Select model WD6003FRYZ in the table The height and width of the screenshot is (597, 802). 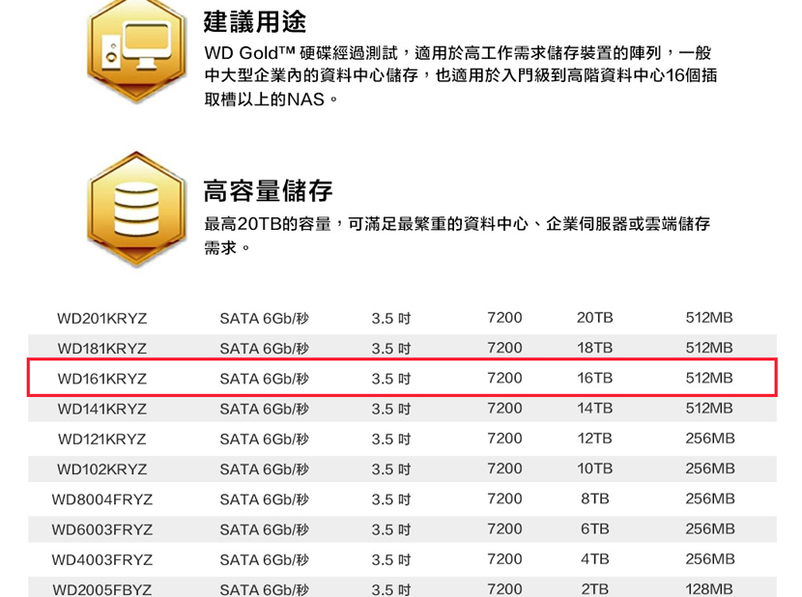pyautogui.click(x=101, y=529)
